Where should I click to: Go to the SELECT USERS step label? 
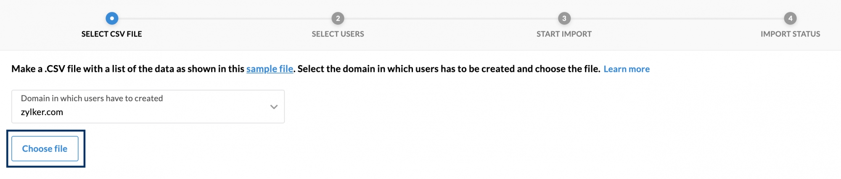338,34
